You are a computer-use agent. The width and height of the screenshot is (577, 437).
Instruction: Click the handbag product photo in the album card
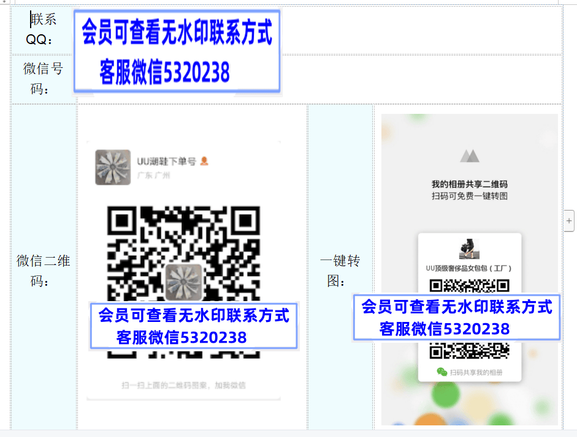coord(470,248)
